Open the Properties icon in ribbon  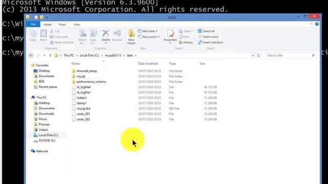pyautogui.click(x=171, y=33)
